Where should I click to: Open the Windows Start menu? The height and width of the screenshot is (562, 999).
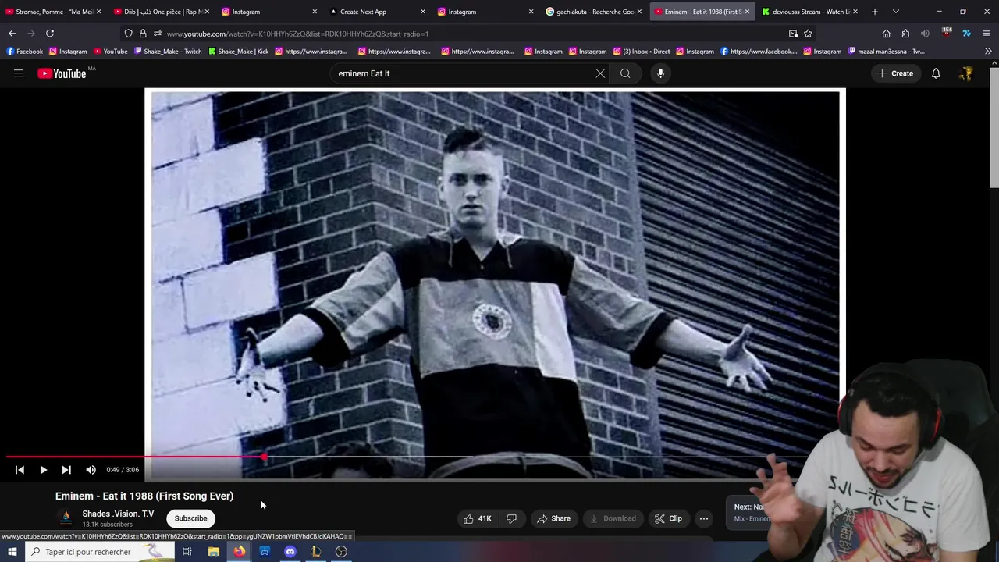(12, 552)
